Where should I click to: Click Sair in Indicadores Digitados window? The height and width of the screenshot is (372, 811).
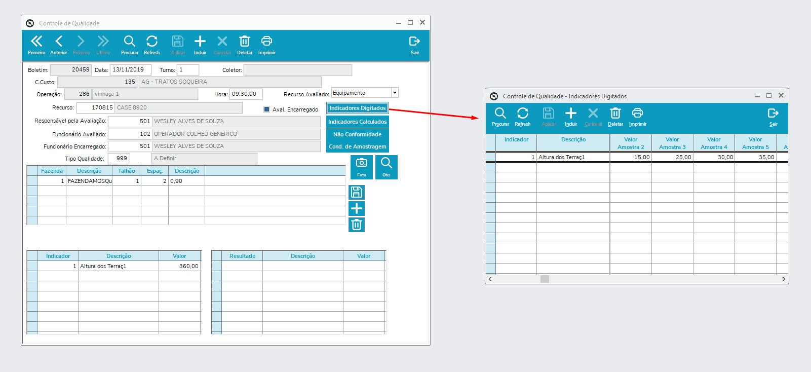774,117
